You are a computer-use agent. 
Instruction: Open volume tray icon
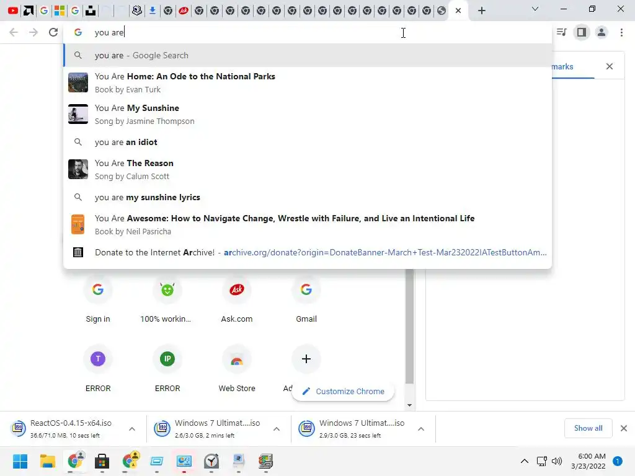point(557,461)
